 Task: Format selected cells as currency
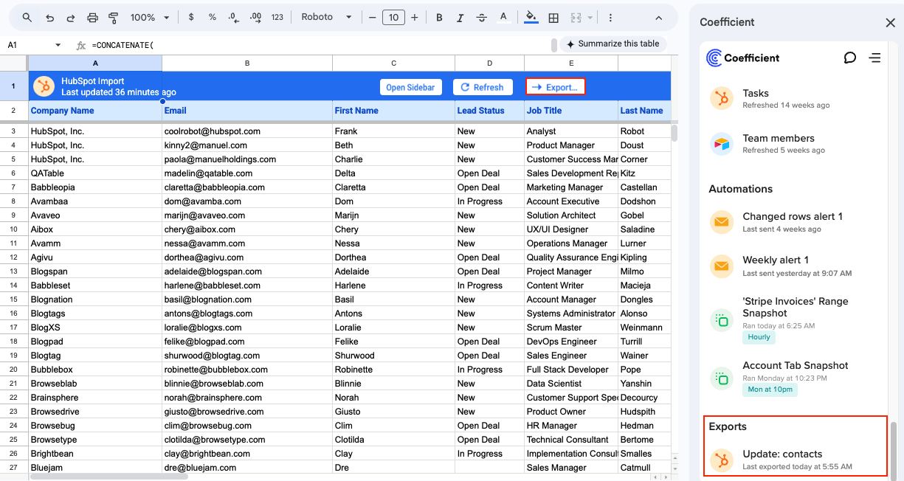tap(191, 18)
